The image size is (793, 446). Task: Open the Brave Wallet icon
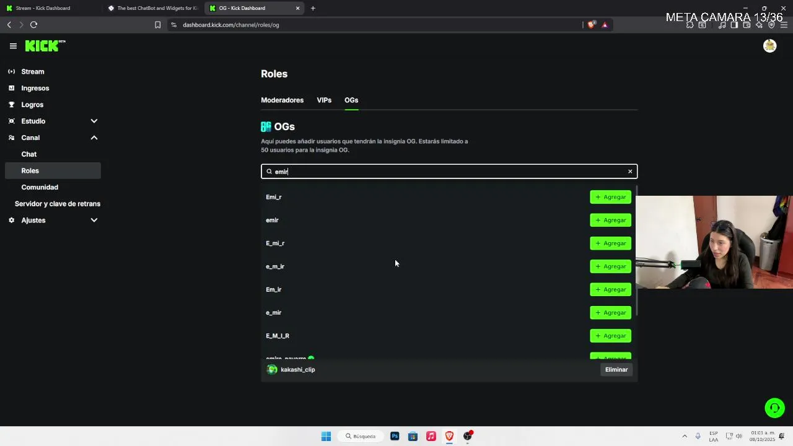click(747, 25)
